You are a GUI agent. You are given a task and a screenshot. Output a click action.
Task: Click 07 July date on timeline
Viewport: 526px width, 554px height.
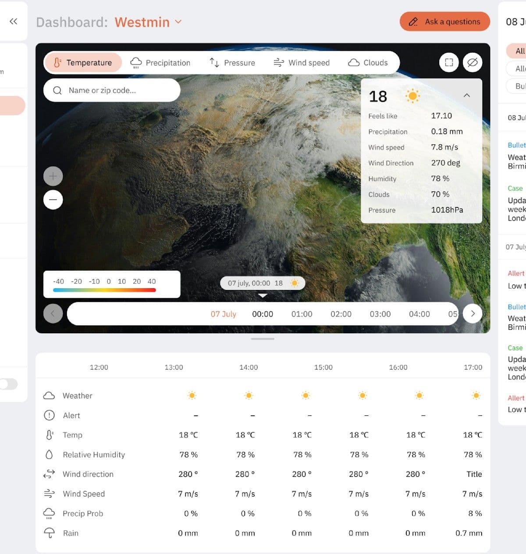tap(223, 314)
